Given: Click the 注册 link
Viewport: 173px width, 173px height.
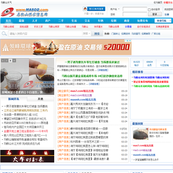Looking at the screenshot, I should point(167,14).
